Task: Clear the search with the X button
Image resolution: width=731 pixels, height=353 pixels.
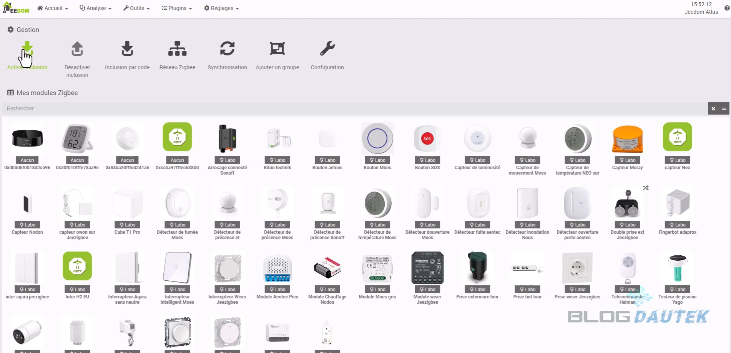Action: coord(713,108)
